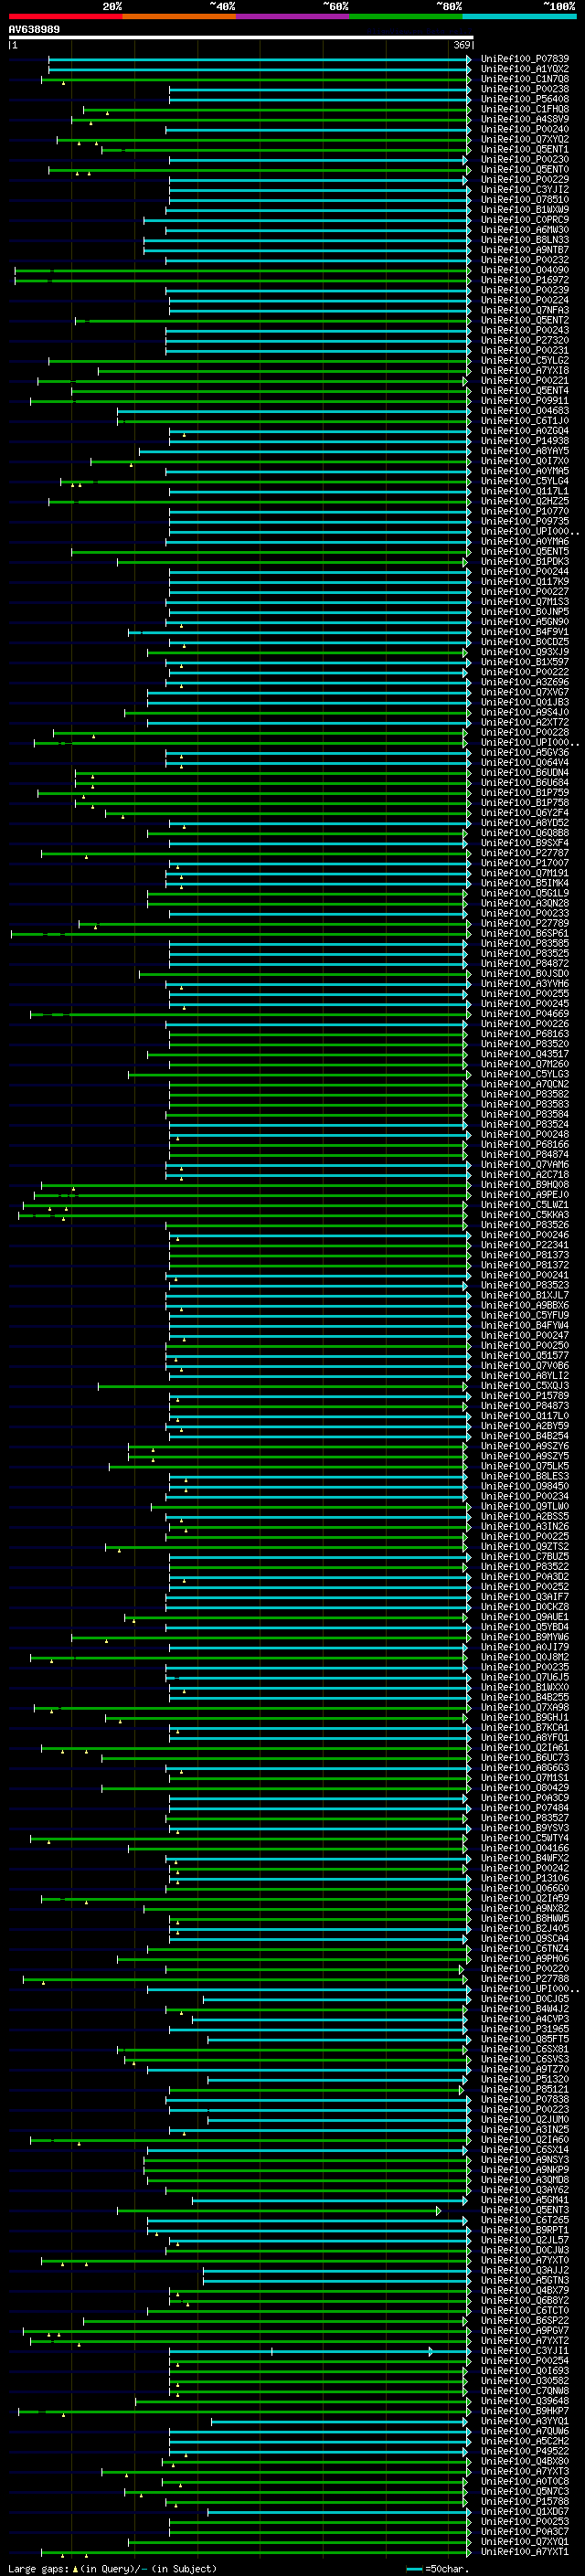Click the AV638989 query name
Viewport: 585px width, 2576px height.
(34, 29)
